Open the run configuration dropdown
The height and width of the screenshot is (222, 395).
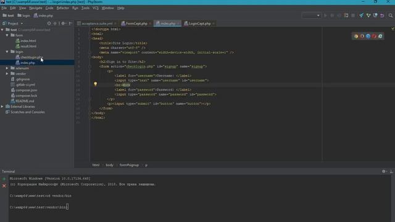(x=311, y=15)
